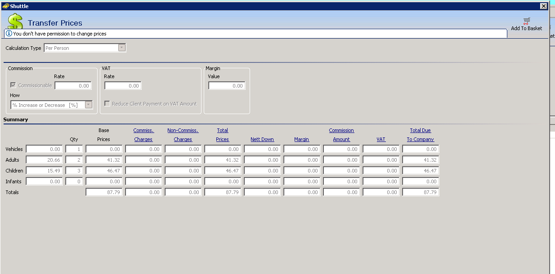Click the Infants Margin field
Image resolution: width=555 pixels, height=274 pixels.
pyautogui.click(x=302, y=181)
